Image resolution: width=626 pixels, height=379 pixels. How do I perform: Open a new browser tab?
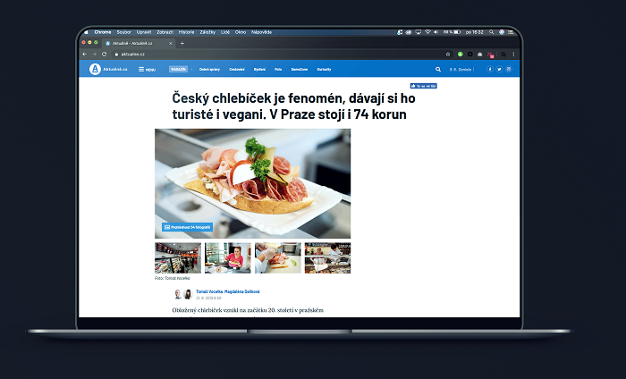pos(182,43)
